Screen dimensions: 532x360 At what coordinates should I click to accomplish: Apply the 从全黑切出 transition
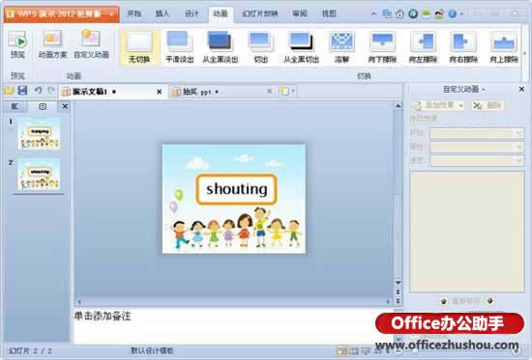click(301, 46)
